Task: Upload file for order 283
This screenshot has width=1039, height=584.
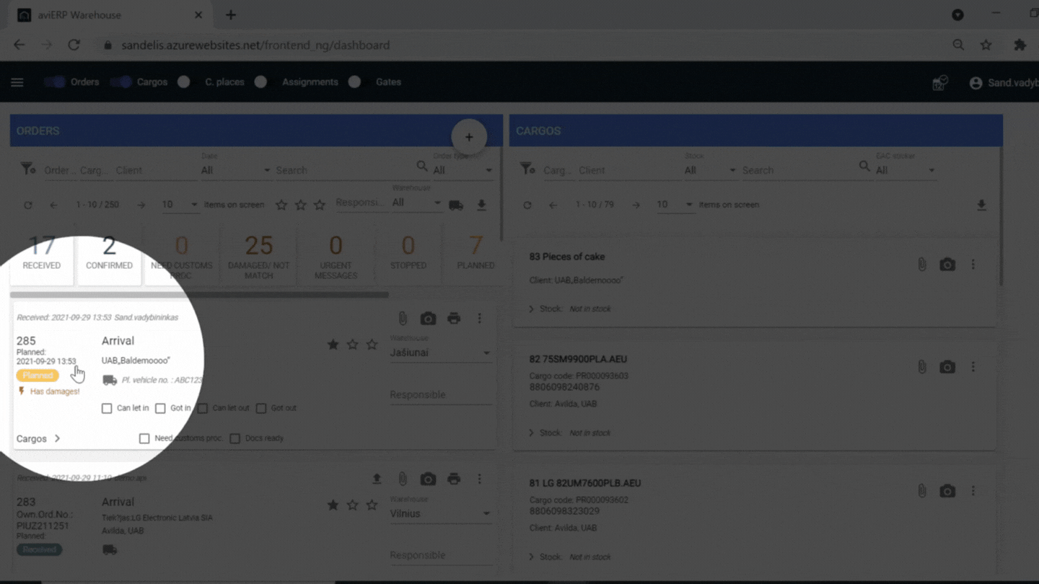Action: [x=377, y=479]
